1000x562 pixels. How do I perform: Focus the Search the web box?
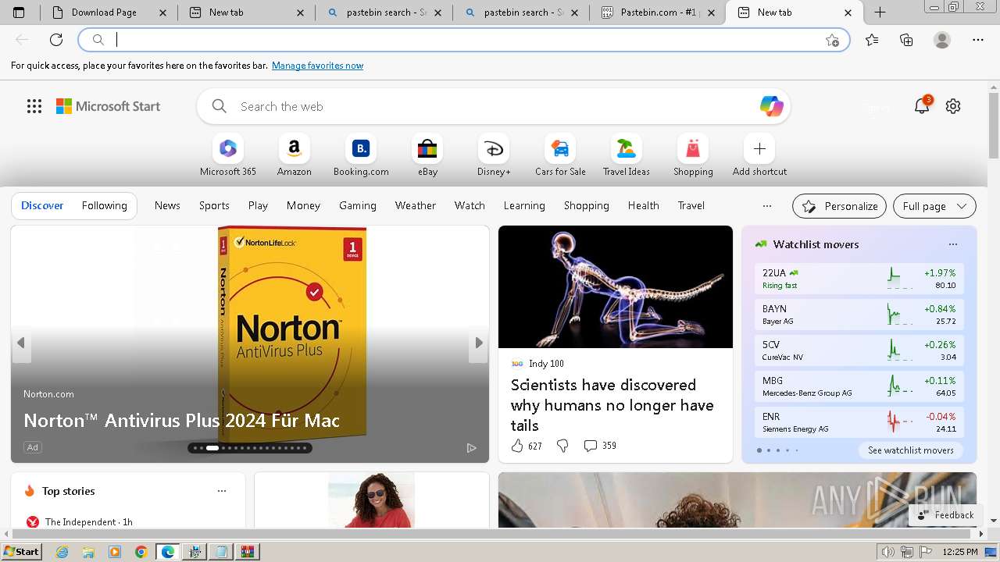click(x=494, y=106)
